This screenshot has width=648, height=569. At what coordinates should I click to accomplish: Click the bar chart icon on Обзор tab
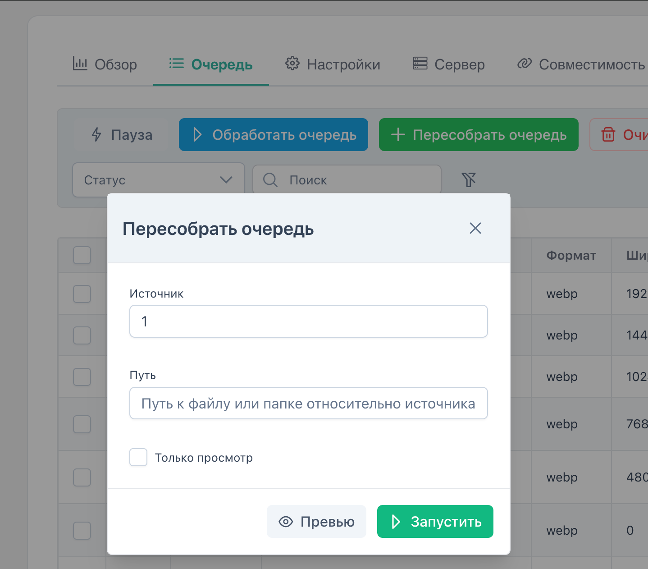pos(80,64)
